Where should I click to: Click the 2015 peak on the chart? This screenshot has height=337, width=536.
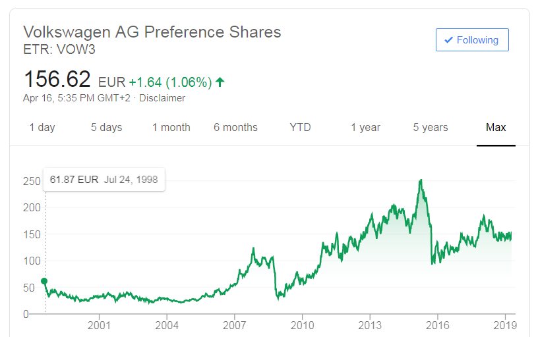tap(421, 180)
